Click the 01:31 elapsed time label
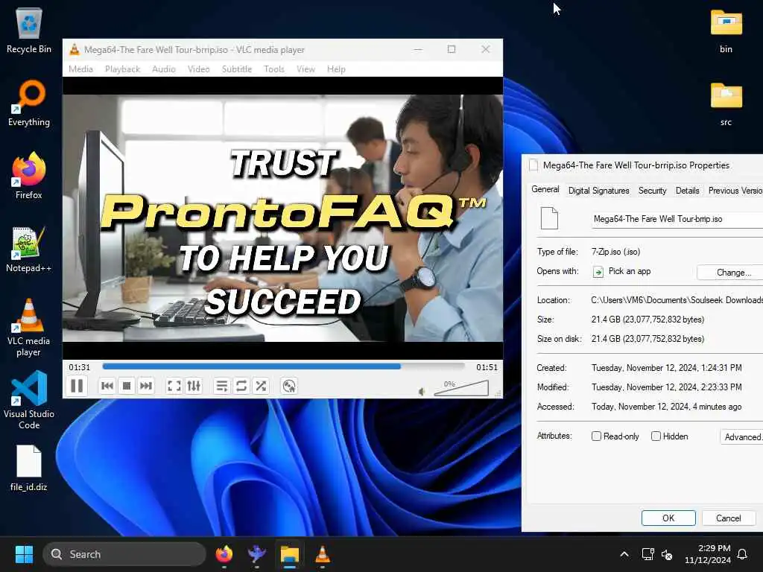 point(79,367)
